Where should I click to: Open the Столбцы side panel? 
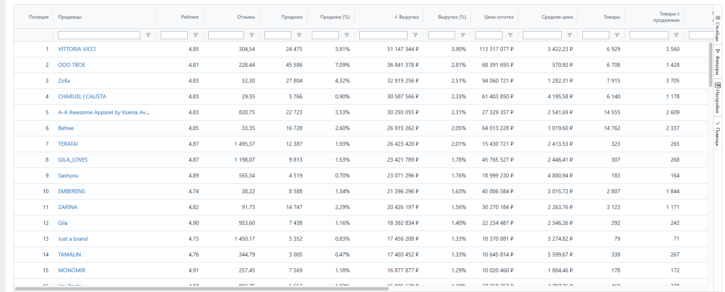tap(717, 28)
